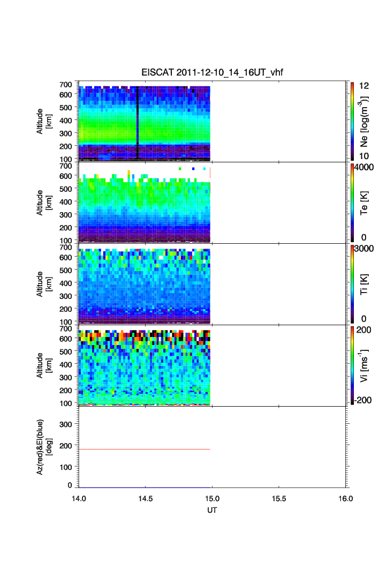
Task: Click the 300 tick in the azimuth panel
Action: click(66, 424)
